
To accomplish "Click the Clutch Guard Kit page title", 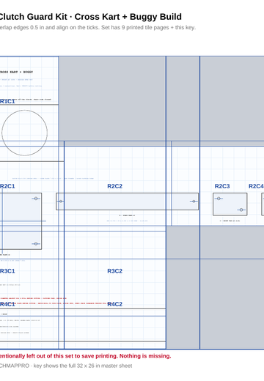I will [x=90, y=17].
